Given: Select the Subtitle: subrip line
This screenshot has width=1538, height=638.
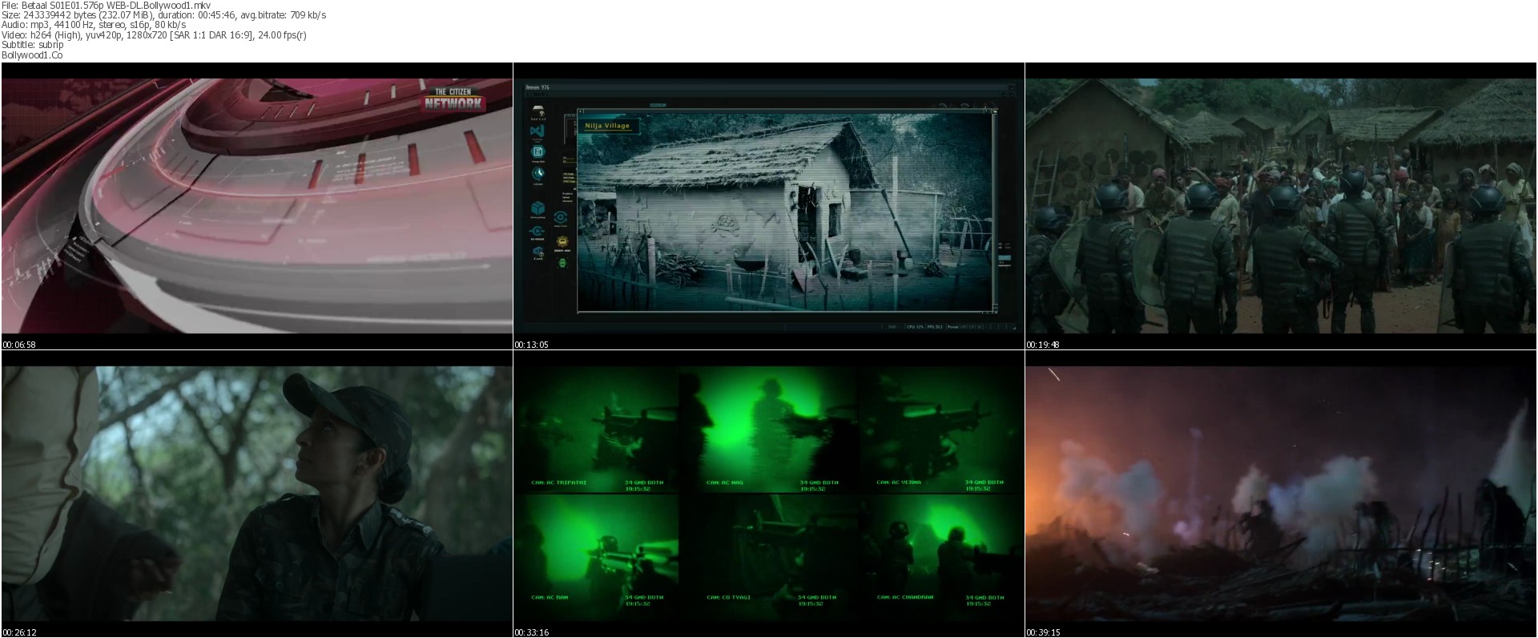Looking at the screenshot, I should [x=33, y=45].
